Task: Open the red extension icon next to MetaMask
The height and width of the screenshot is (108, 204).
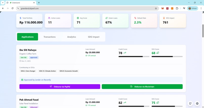Action: click(x=167, y=8)
